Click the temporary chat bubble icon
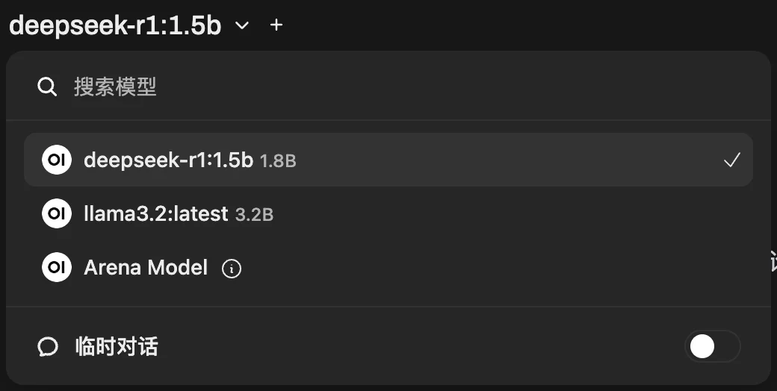 tap(48, 347)
